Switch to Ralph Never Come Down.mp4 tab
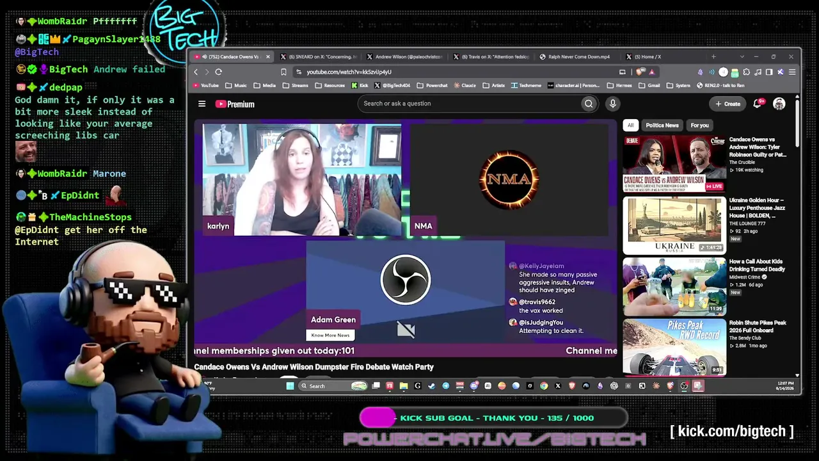 pos(577,57)
